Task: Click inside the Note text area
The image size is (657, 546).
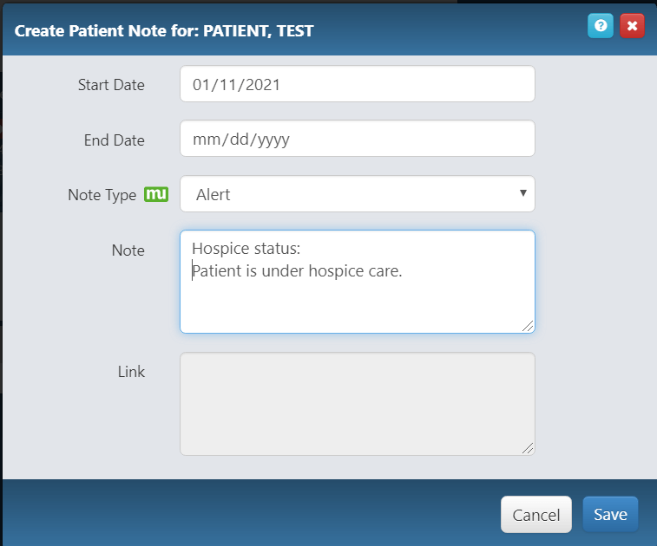Action: tap(358, 282)
